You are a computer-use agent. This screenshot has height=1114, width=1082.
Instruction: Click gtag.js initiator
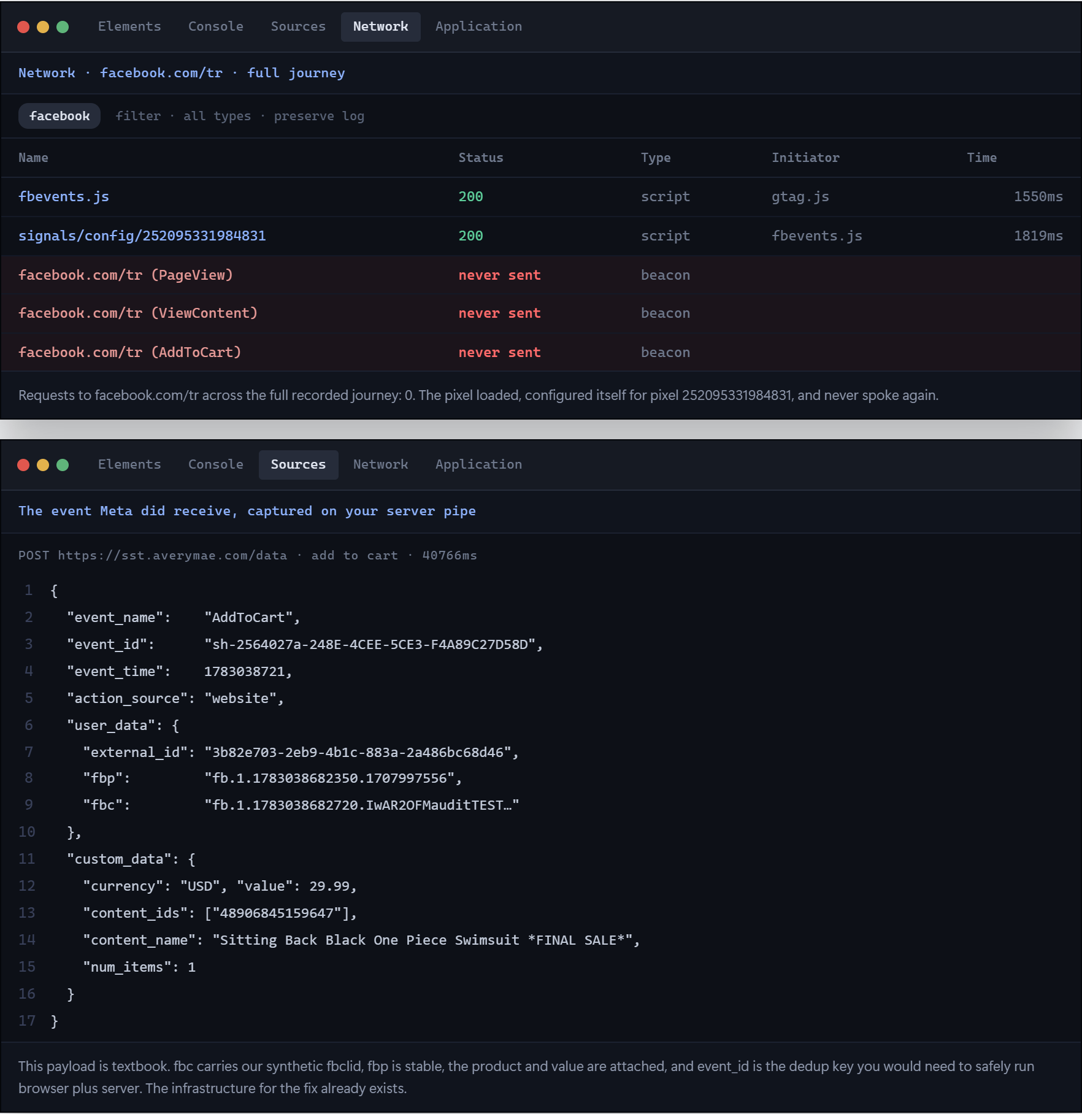point(800,197)
